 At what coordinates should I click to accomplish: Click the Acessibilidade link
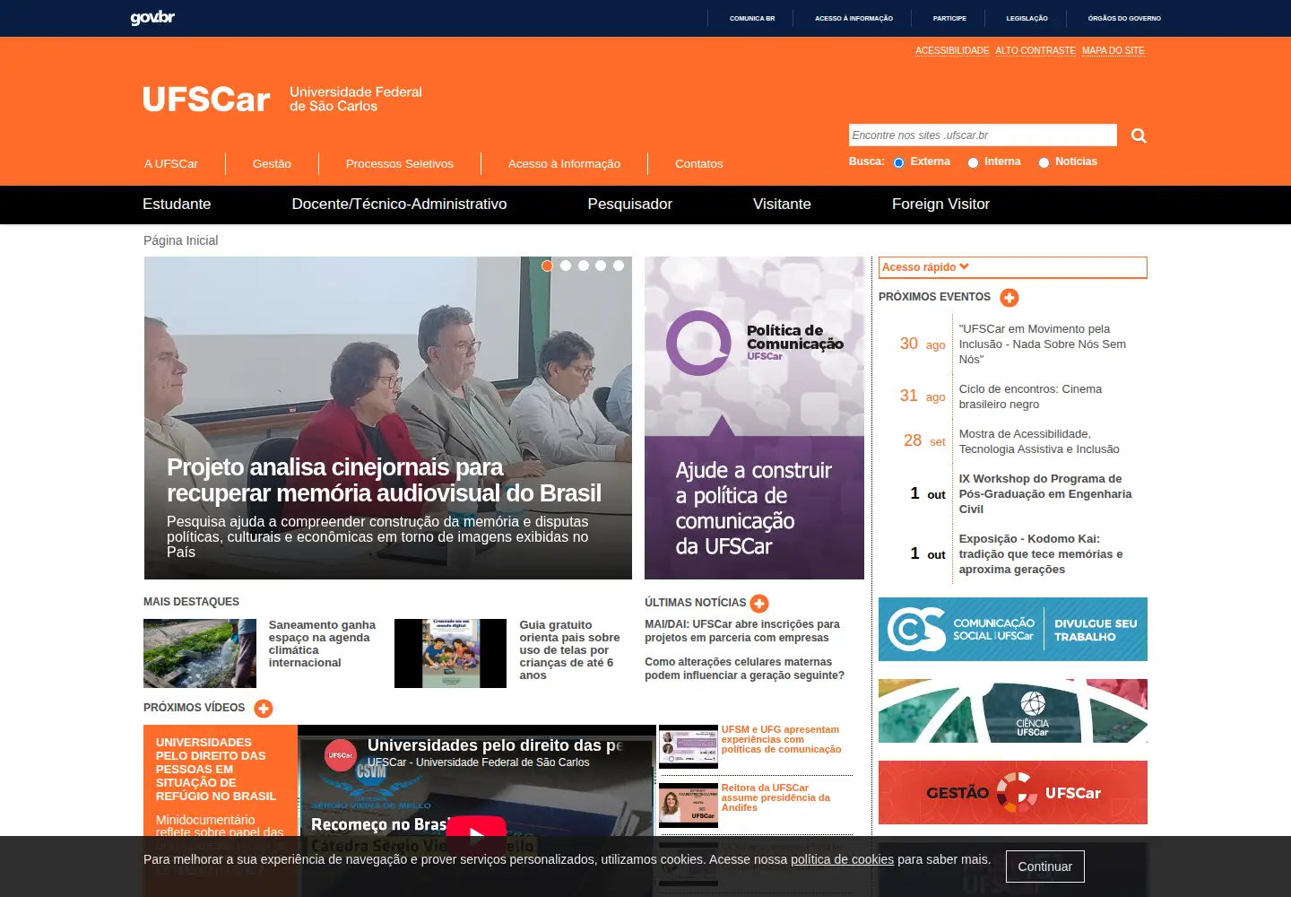pyautogui.click(x=952, y=50)
